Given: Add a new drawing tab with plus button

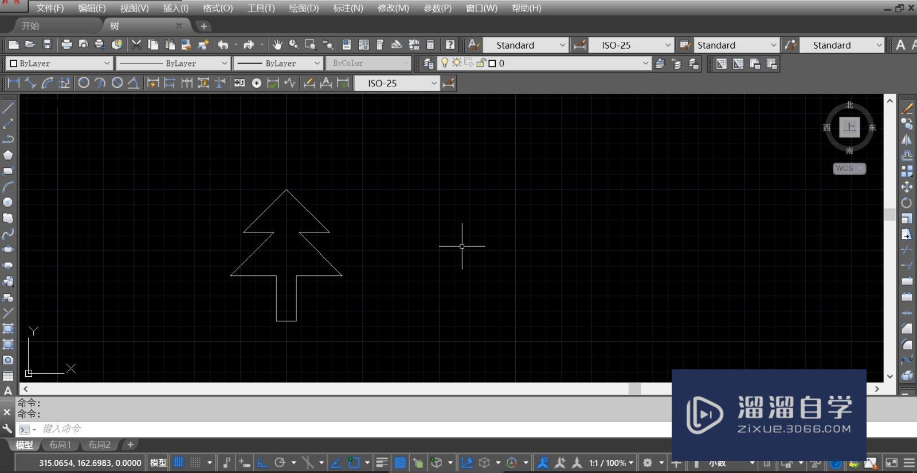Looking at the screenshot, I should pos(203,26).
